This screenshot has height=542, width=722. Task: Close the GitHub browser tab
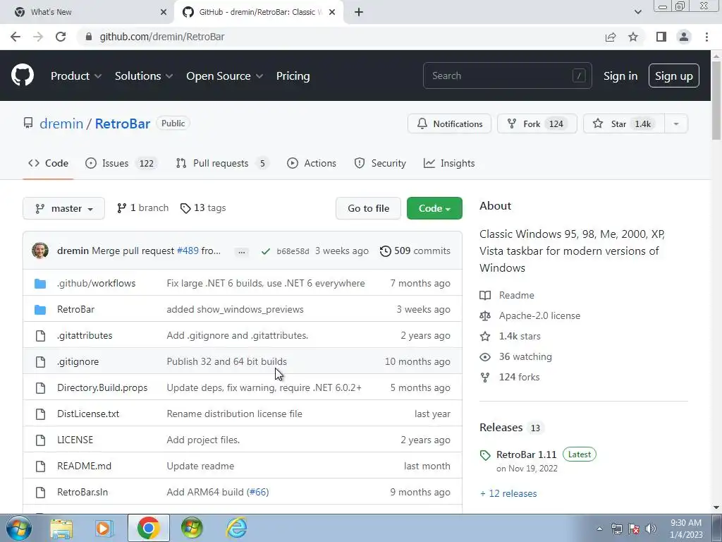click(332, 12)
